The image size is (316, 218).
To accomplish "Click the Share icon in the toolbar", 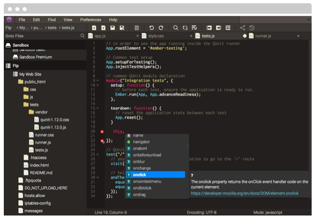I will coord(243,28).
